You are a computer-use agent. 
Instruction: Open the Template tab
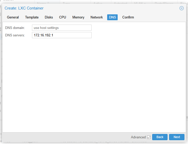32,17
